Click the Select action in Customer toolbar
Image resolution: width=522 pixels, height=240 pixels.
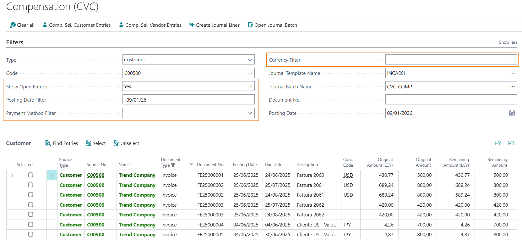pyautogui.click(x=96, y=143)
